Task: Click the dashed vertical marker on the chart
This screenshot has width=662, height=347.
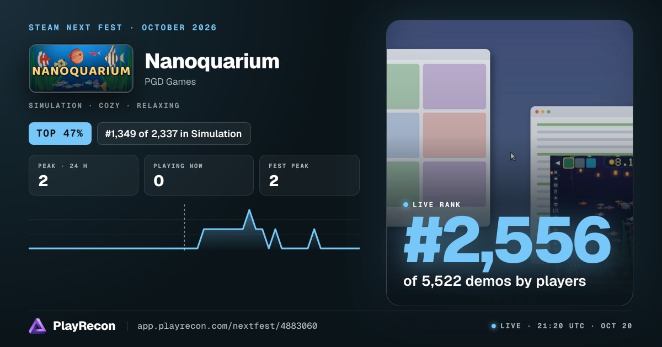Action: [x=184, y=227]
